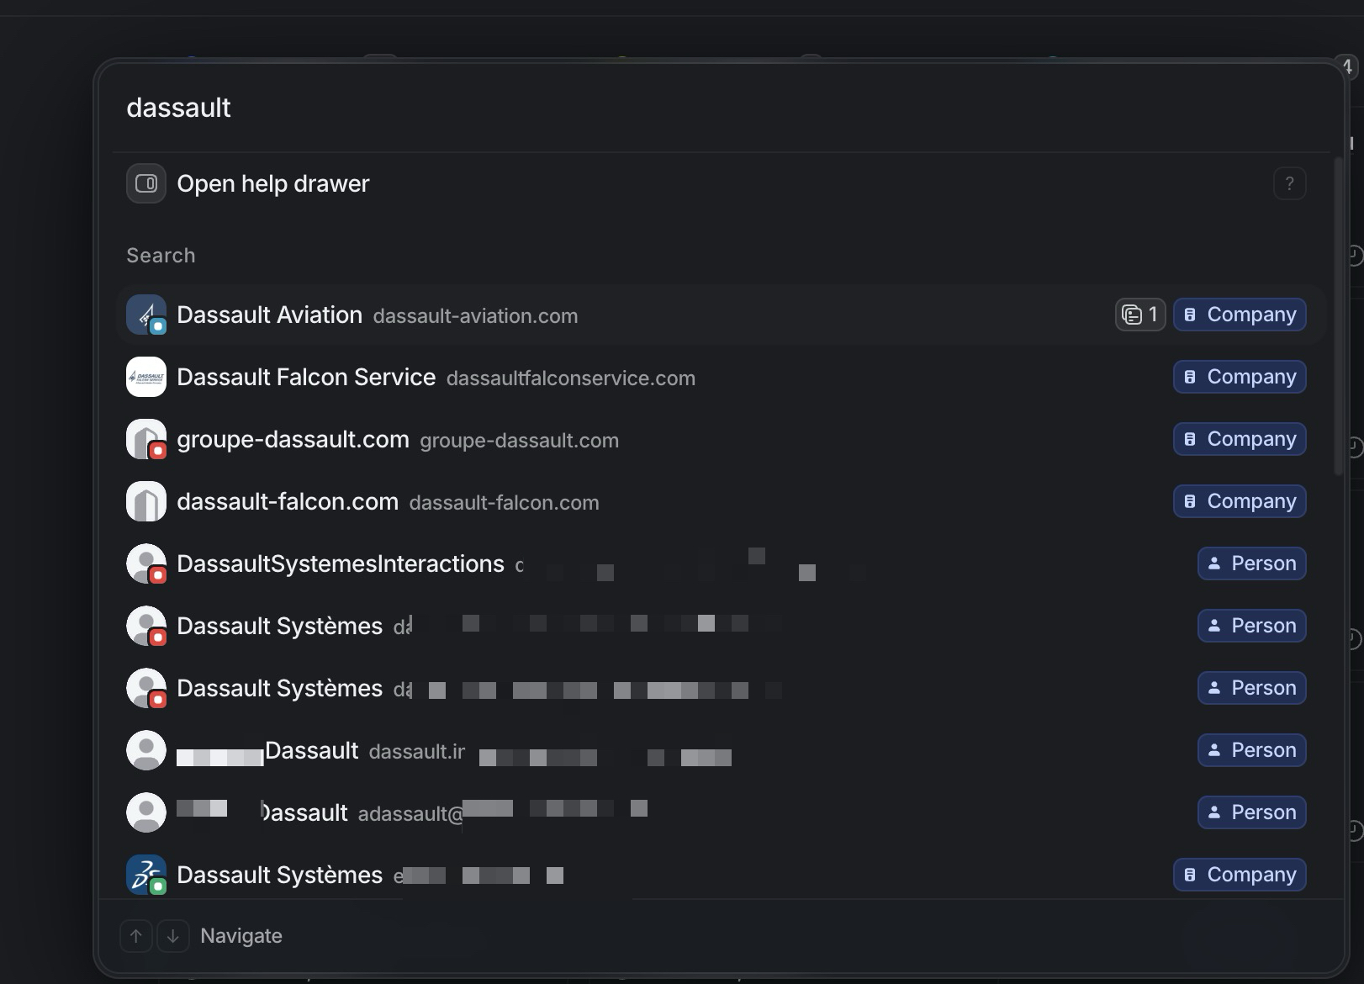Click the Person tag on adassault@ row
This screenshot has width=1364, height=984.
click(x=1251, y=812)
